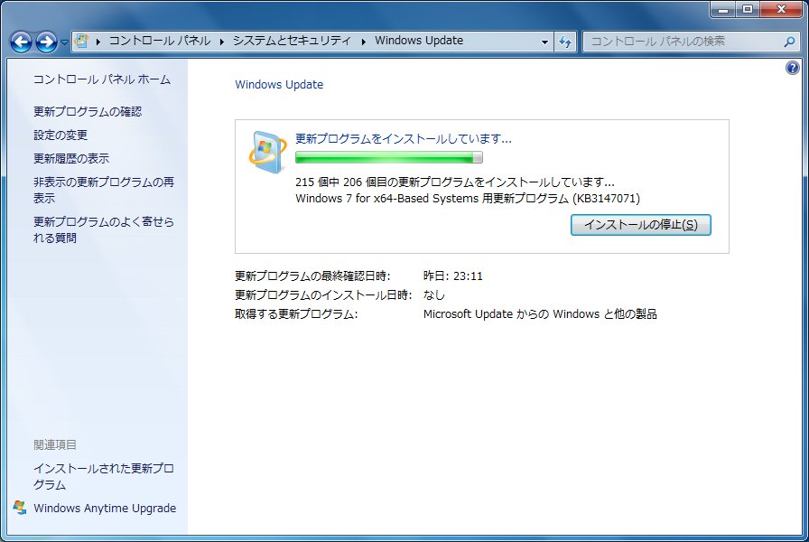Open 更新履歴の表示 link
This screenshot has height=542, width=809.
pos(71,158)
